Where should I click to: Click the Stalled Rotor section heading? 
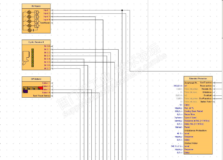[x=191, y=143]
